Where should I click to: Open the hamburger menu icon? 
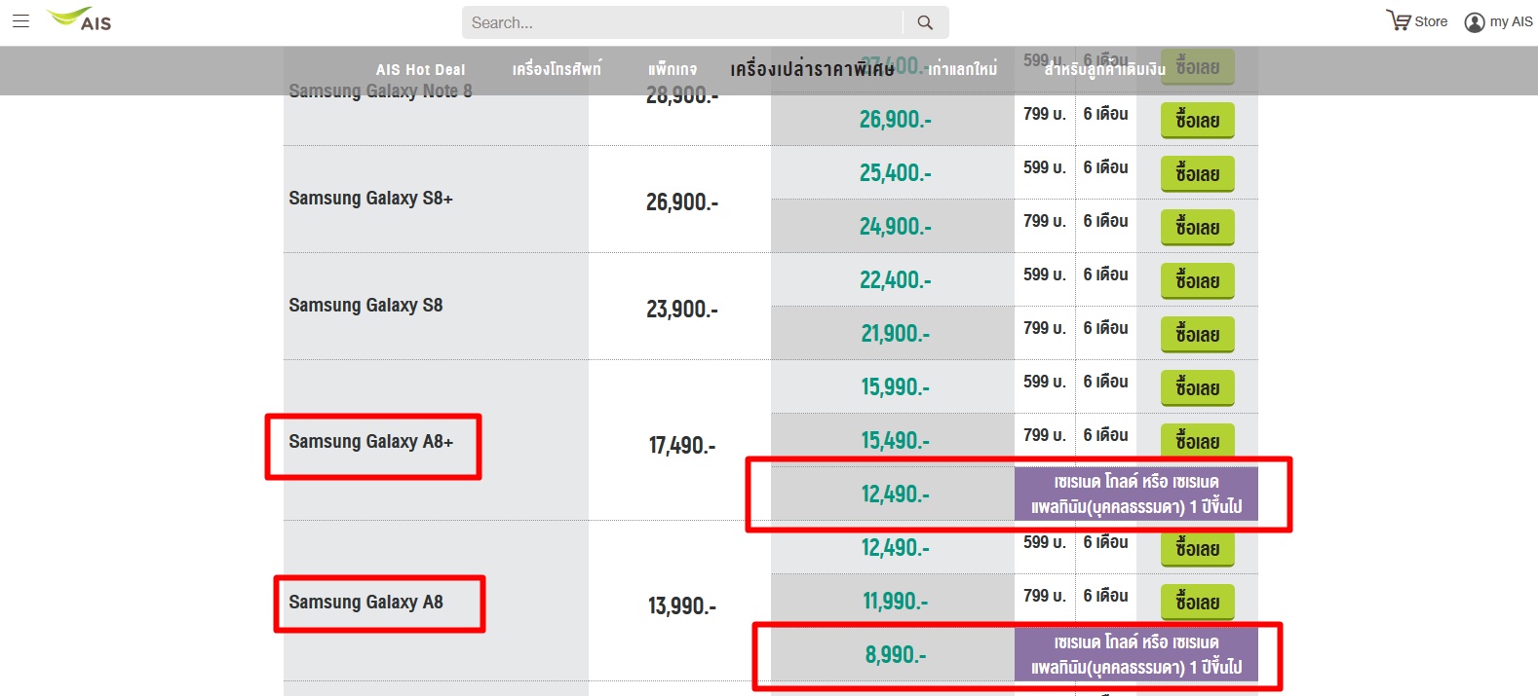click(20, 20)
